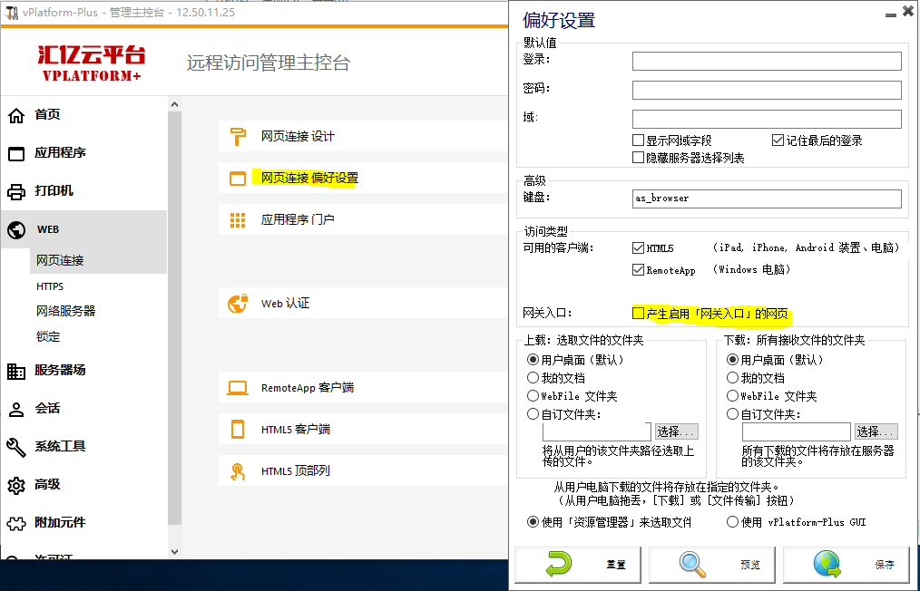
Task: Click the WEB globe icon
Action: [16, 230]
